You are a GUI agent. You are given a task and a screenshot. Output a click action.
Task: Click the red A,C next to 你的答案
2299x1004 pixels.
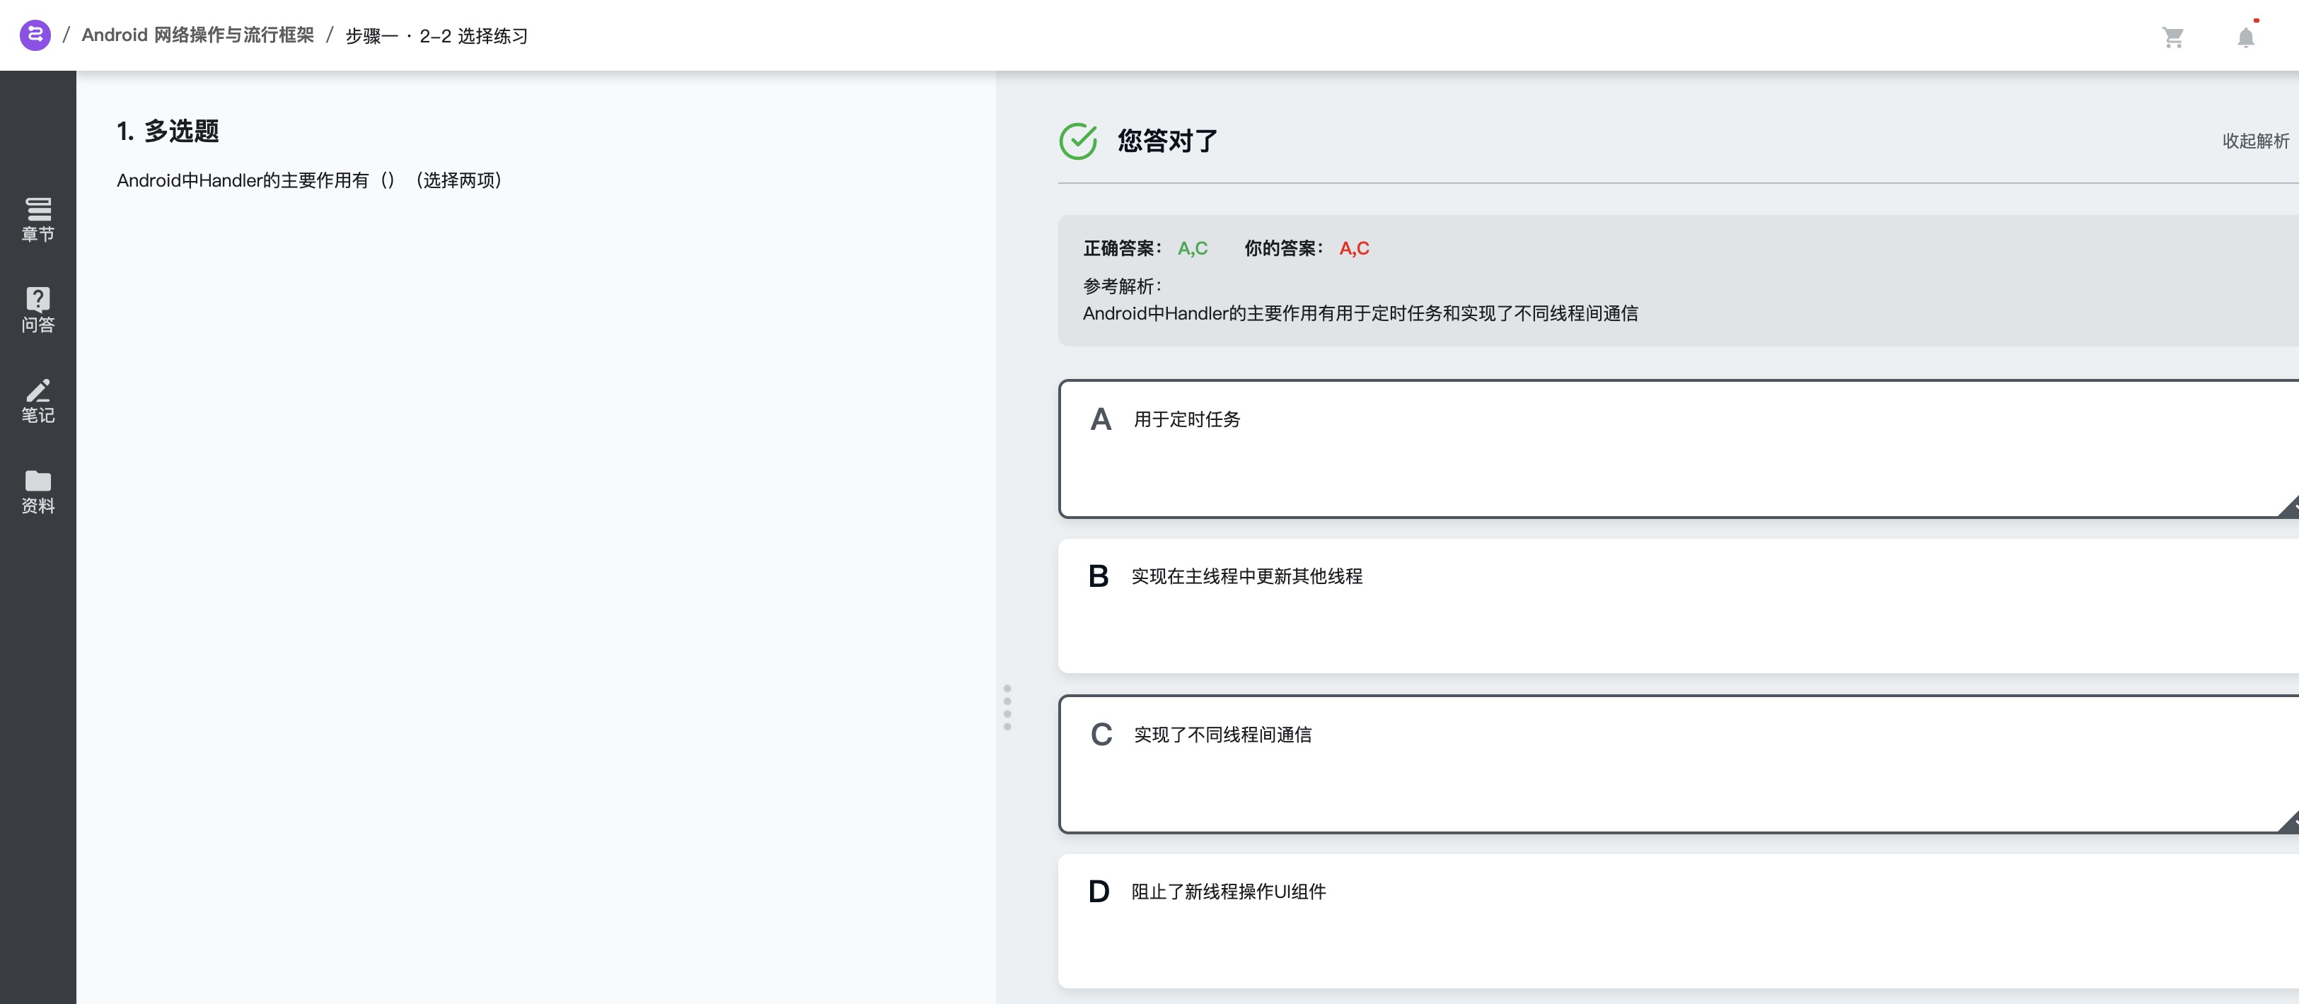(x=1354, y=249)
